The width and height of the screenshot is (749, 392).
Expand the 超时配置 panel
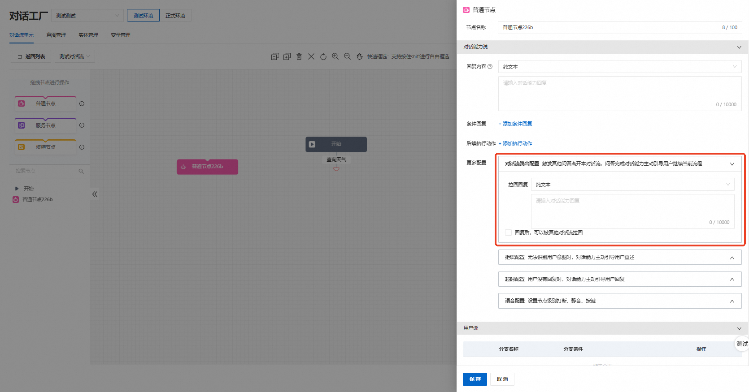click(x=732, y=280)
